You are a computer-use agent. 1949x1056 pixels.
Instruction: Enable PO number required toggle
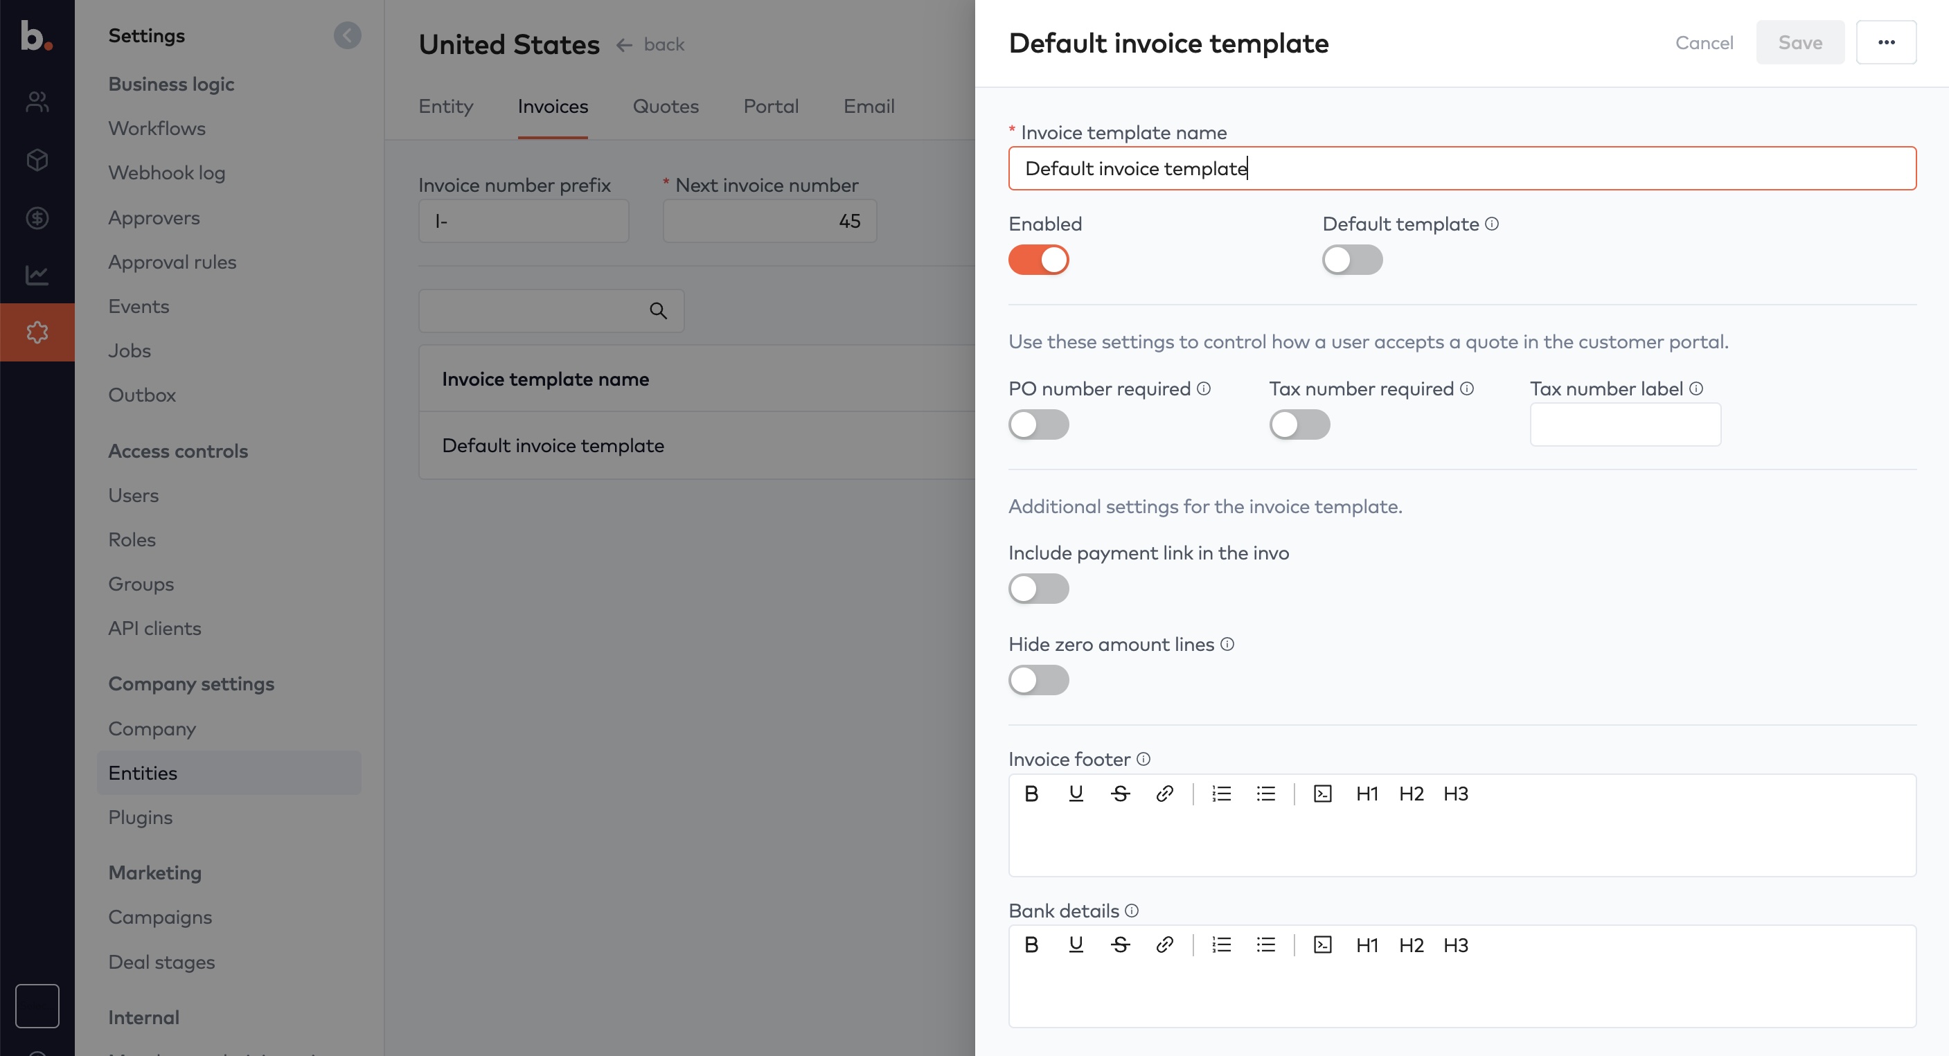tap(1038, 424)
